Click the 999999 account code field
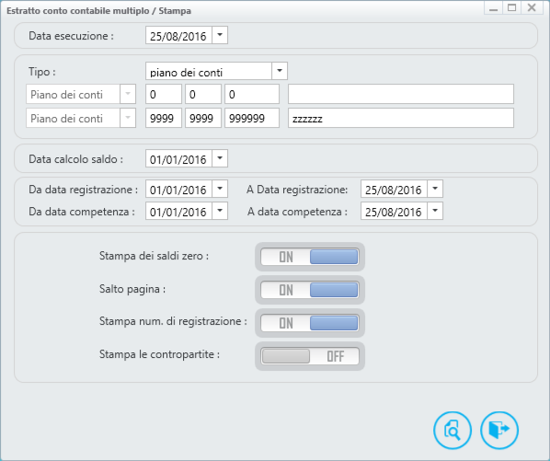550x461 pixels. pos(252,118)
